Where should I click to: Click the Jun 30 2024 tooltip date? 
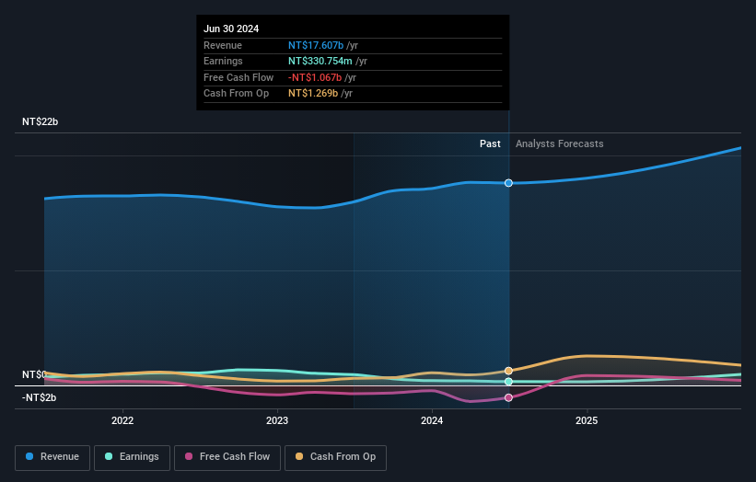pyautogui.click(x=231, y=29)
